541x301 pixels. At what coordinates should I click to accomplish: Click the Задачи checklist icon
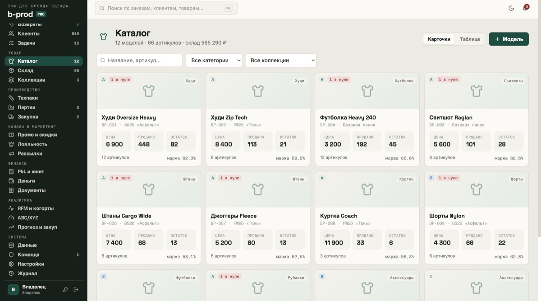(x=11, y=43)
